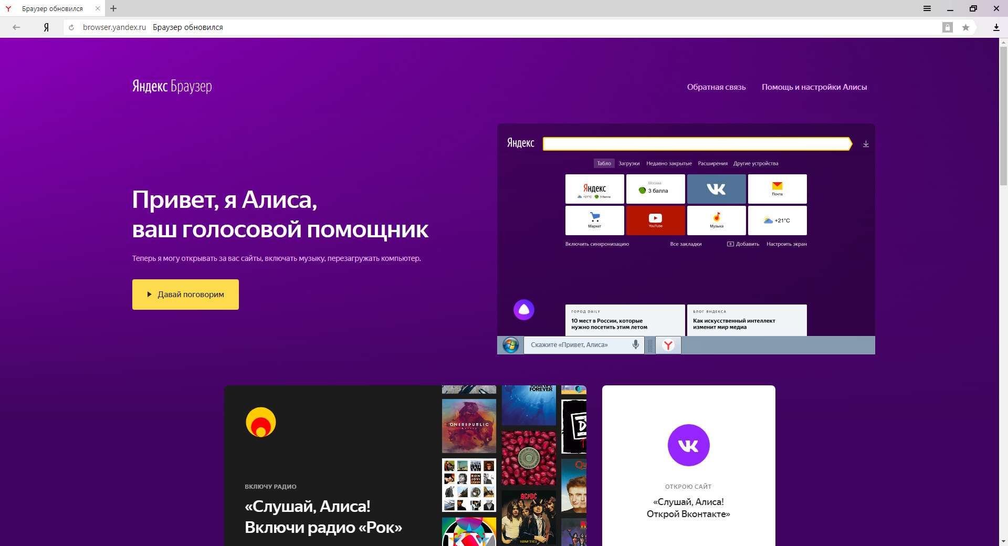
Task: Click the red pomegranate-seeds album cover
Action: click(x=529, y=458)
